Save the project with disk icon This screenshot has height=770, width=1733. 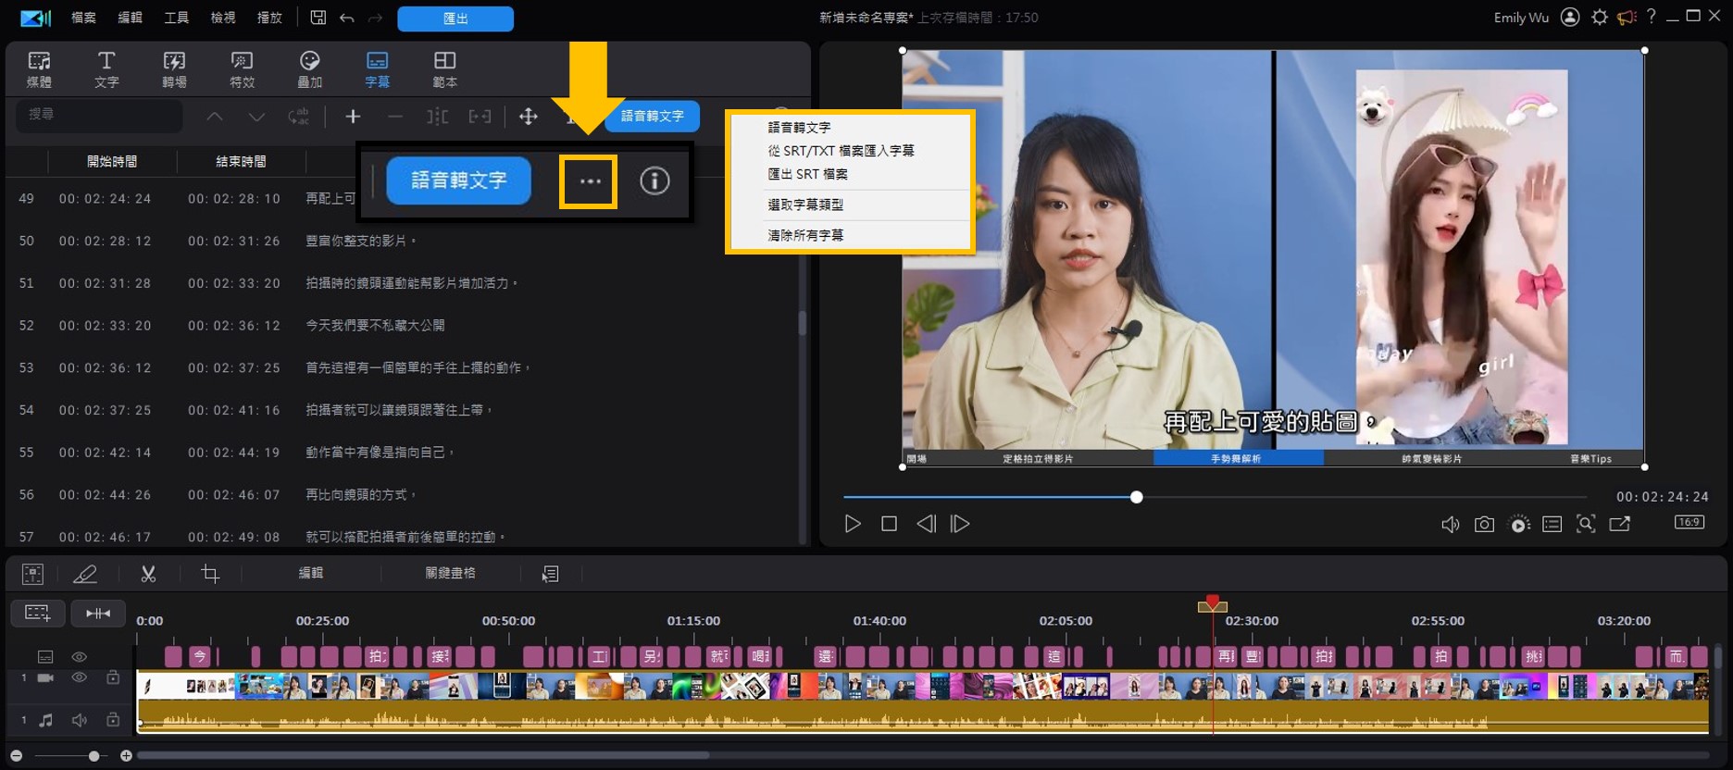coord(318,18)
